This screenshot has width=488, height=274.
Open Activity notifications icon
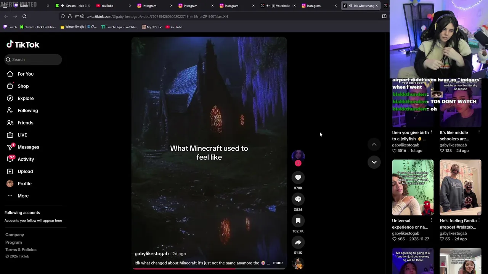pos(10,159)
